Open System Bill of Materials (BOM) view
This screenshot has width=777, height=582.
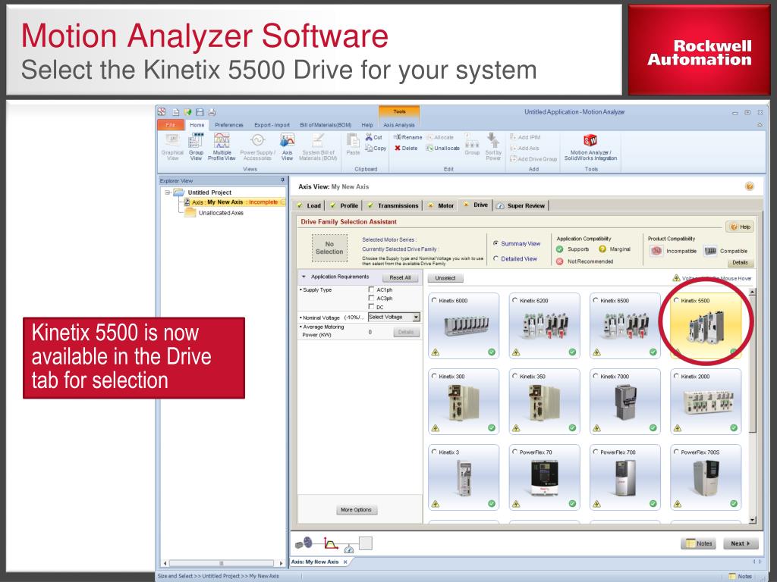click(x=318, y=147)
